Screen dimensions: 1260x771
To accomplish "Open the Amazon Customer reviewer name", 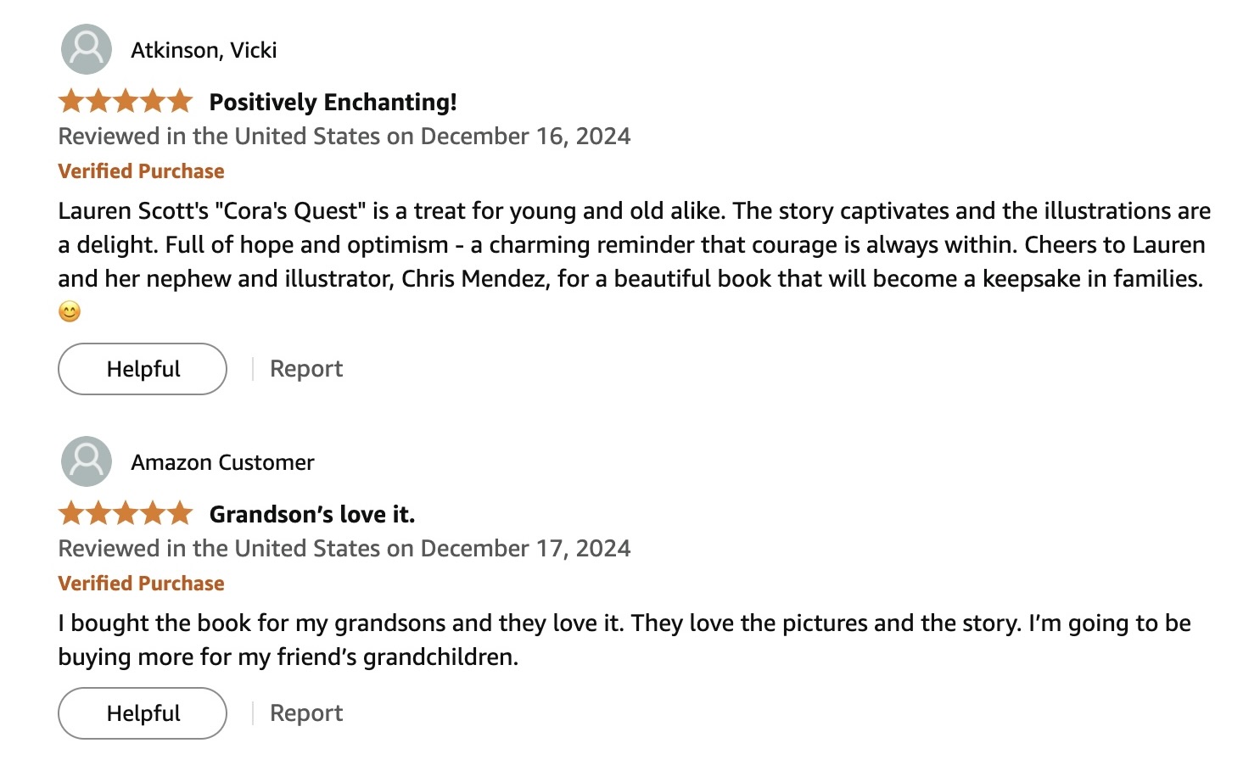I will coord(222,462).
